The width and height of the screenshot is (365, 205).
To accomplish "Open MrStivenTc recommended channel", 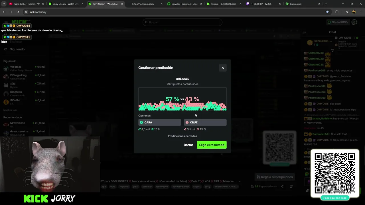I will pos(24,124).
